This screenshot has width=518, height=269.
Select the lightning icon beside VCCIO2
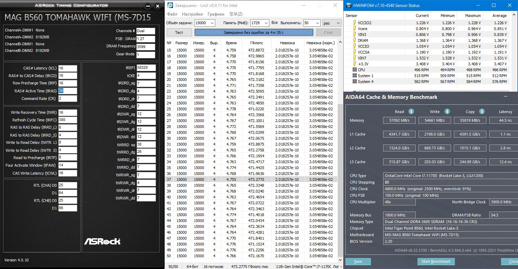(x=354, y=23)
